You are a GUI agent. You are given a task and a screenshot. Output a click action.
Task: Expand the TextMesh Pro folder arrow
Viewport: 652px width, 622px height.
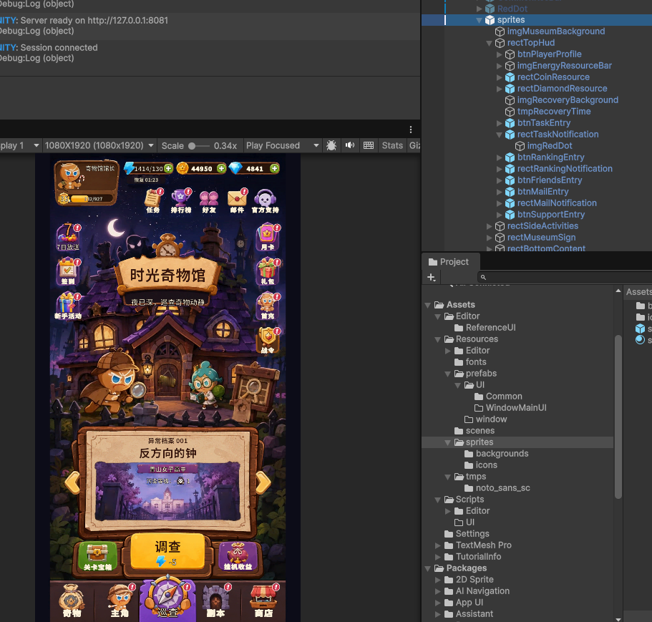438,545
